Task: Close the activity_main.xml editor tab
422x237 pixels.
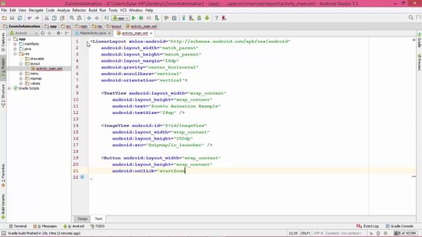Action: [151, 34]
